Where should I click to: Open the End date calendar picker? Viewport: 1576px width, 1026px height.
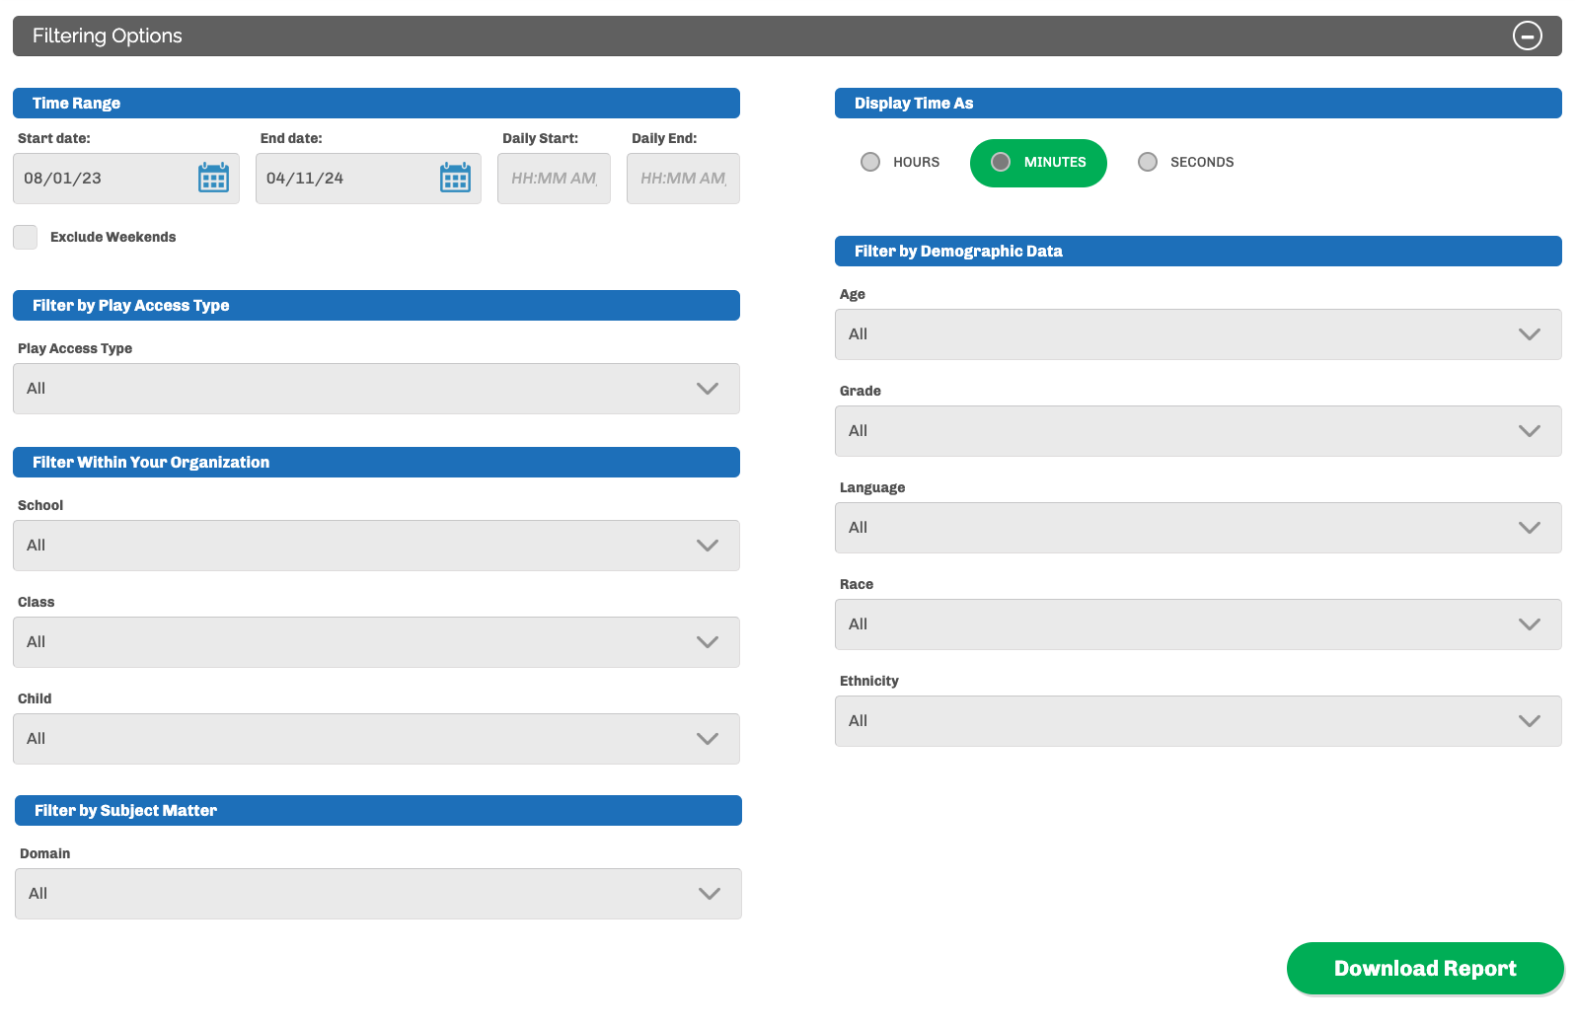[x=455, y=178]
